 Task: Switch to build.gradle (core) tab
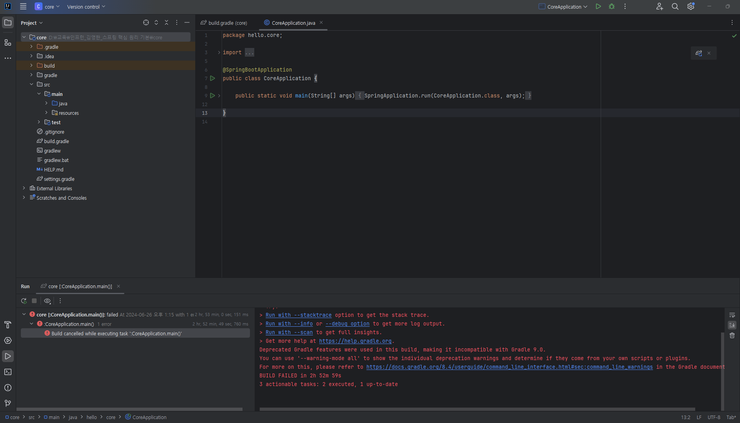point(224,23)
